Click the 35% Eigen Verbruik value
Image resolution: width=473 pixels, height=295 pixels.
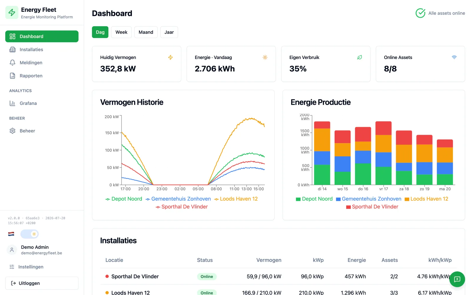(298, 69)
